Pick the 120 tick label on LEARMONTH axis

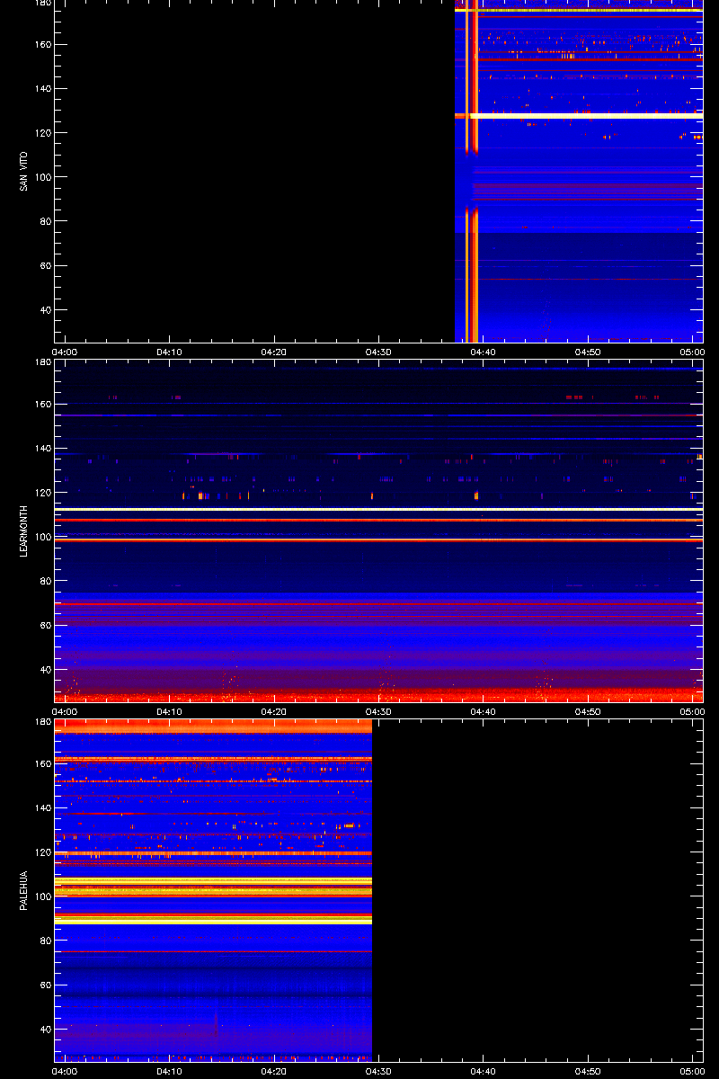[x=42, y=493]
